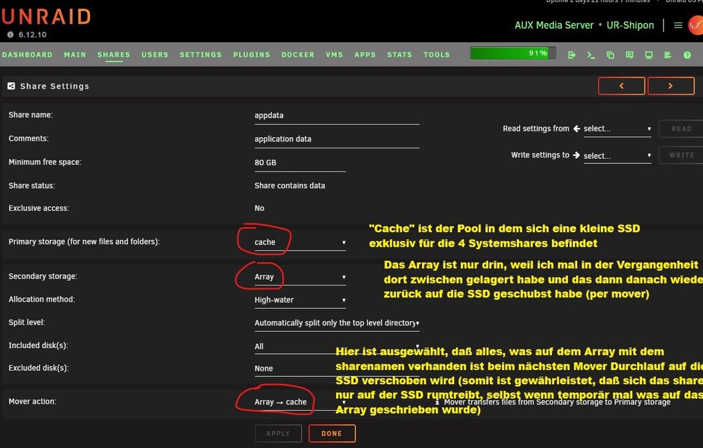The width and height of the screenshot is (703, 448).
Task: Open the Split level dropdown
Action: pos(337,323)
